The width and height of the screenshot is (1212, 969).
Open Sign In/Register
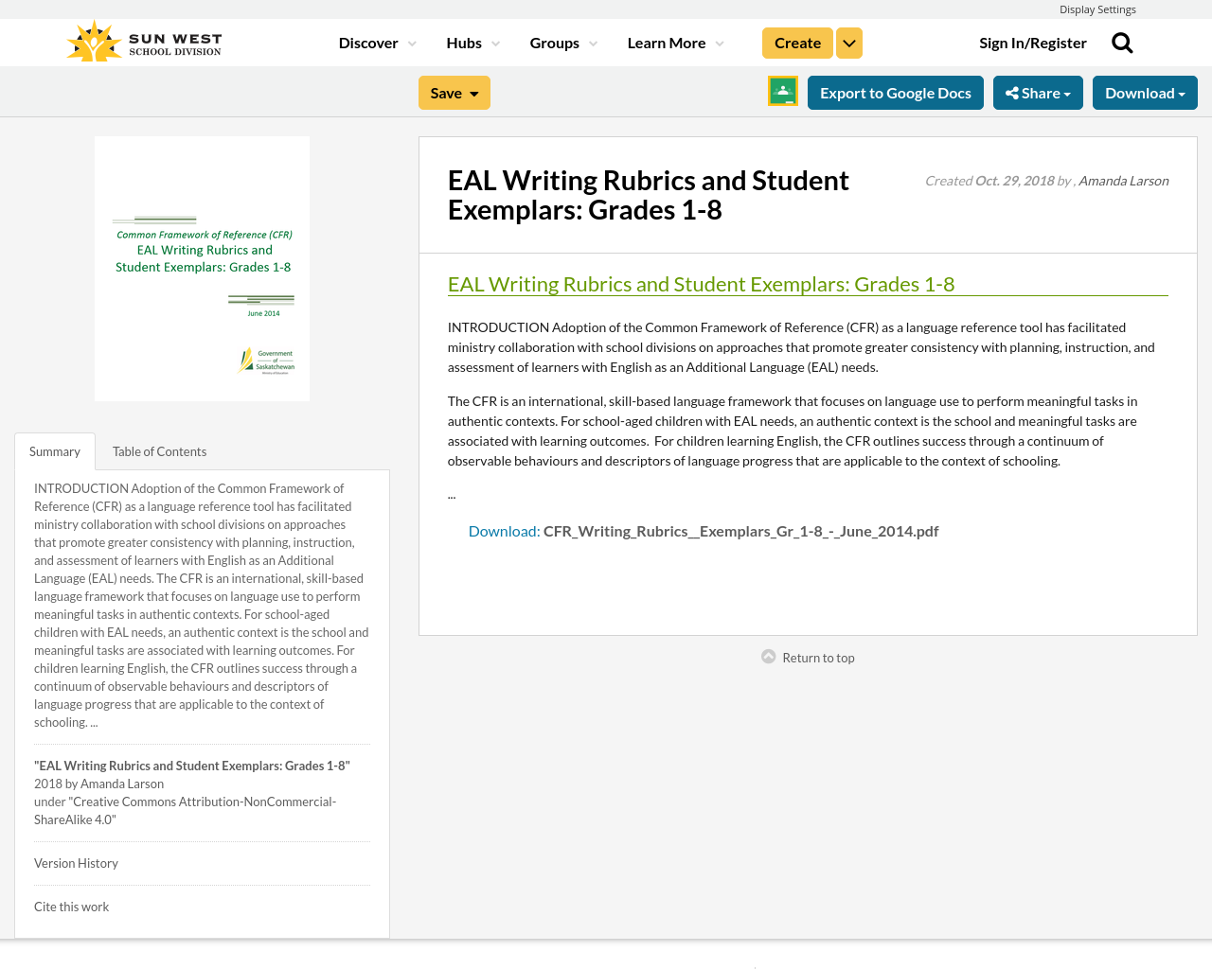click(1032, 42)
